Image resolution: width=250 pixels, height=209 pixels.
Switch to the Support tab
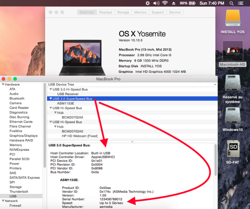pyautogui.click(x=158, y=12)
